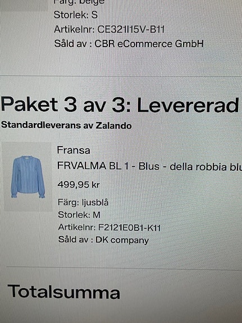Viewport: 242px width, 323px height.
Task: Open the FRVALMA BL 1 Blus product title
Action: (x=149, y=166)
